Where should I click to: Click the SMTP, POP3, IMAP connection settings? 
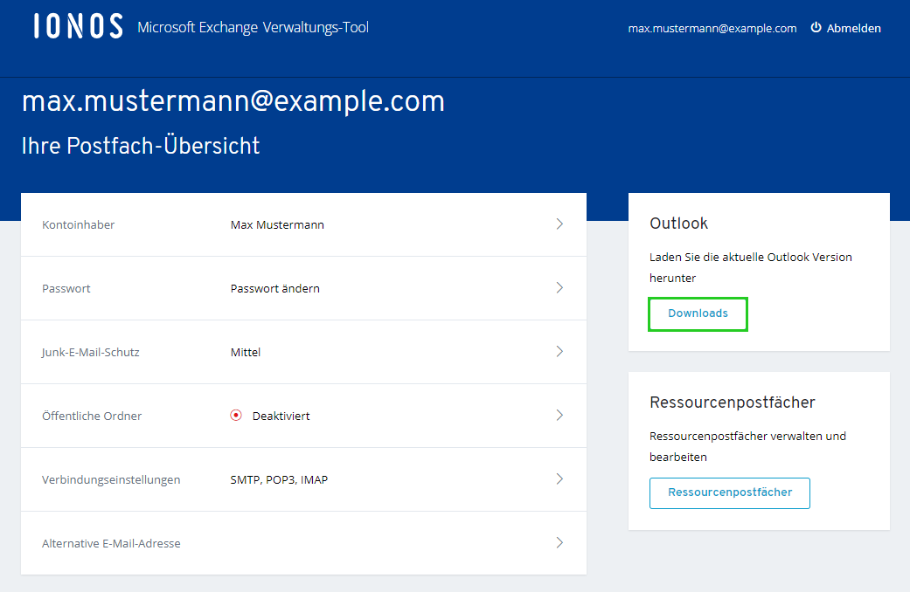281,478
